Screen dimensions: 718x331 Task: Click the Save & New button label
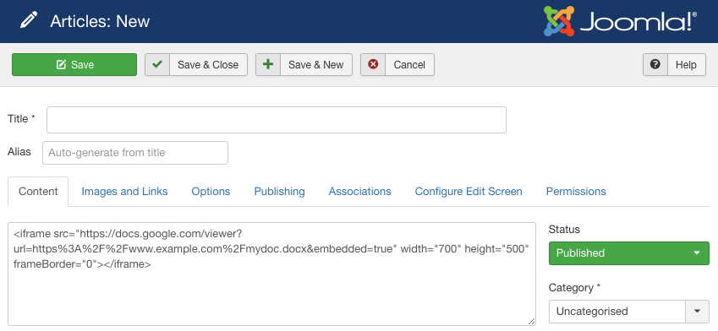[316, 65]
